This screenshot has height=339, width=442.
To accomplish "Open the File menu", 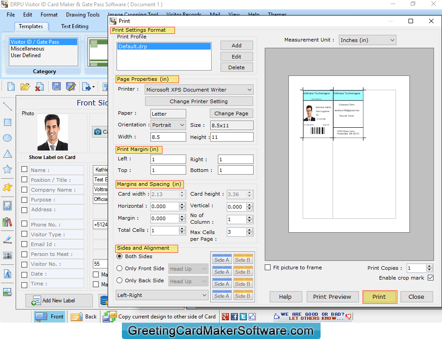I will click(11, 15).
